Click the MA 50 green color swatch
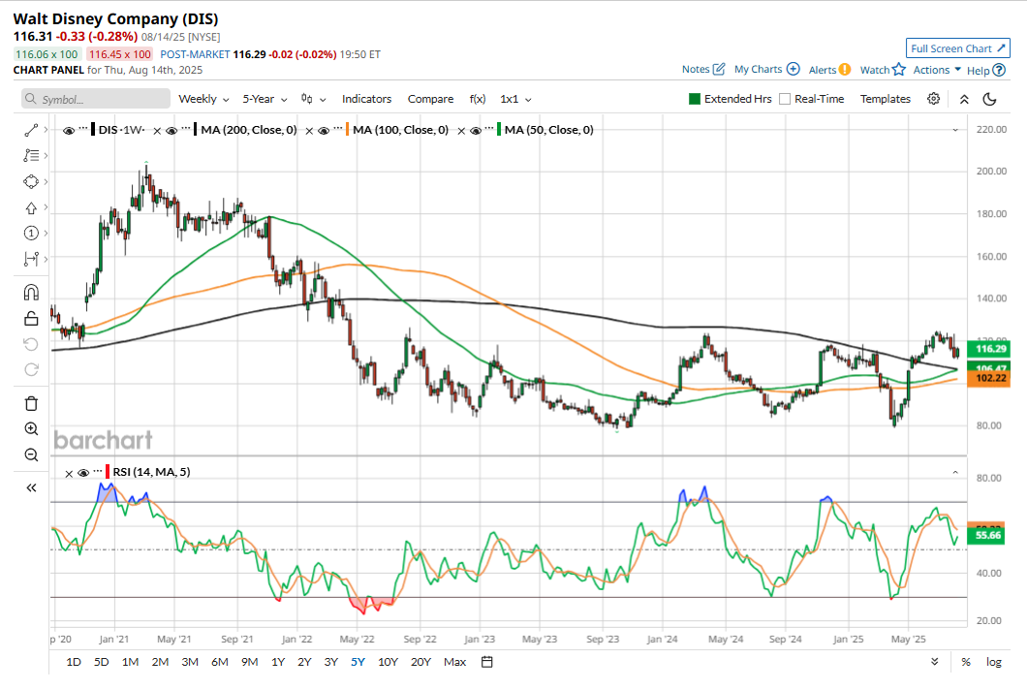Viewport: 1027px width, 690px height. point(499,130)
